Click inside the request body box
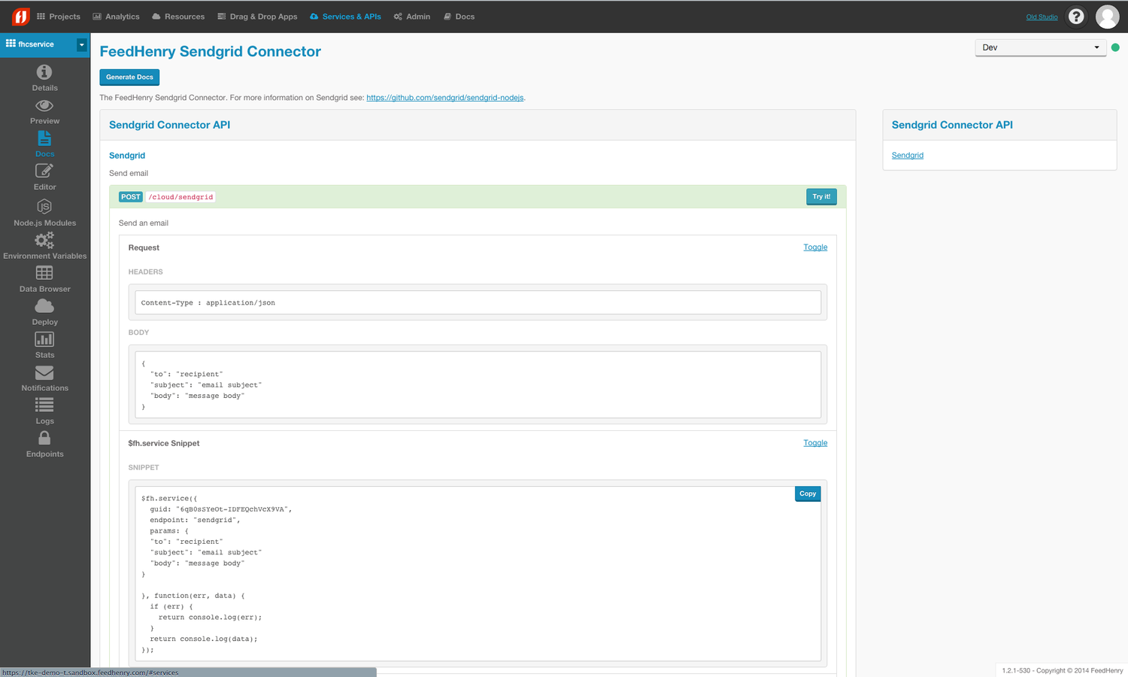The width and height of the screenshot is (1128, 677). [478, 384]
